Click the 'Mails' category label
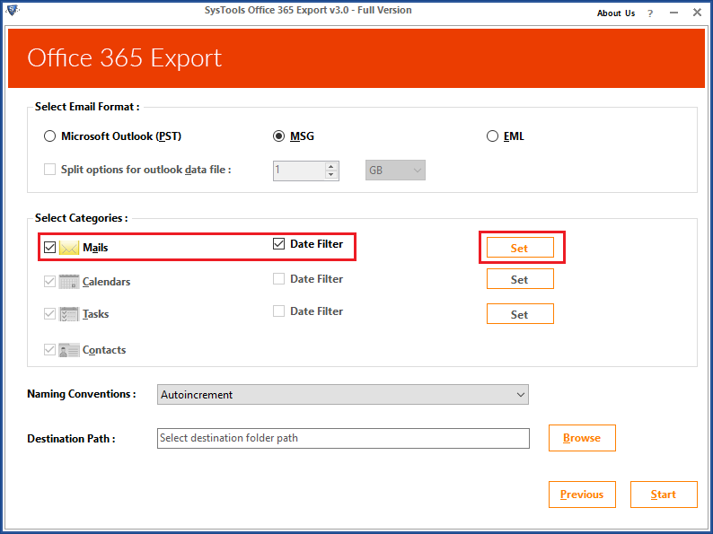This screenshot has height=534, width=713. 95,248
